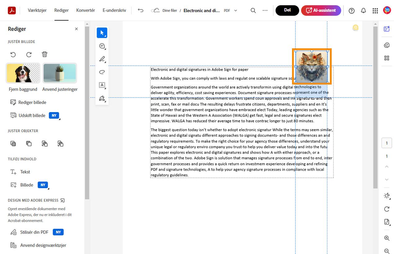Choose Stilisér din PDF

coord(29,232)
